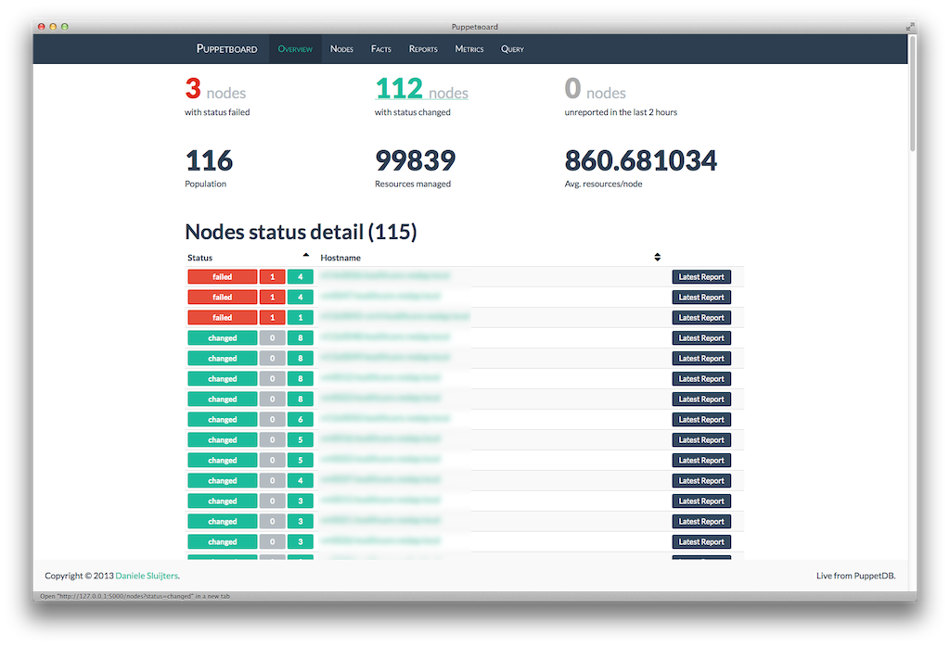Open Latest Report for first failed node

click(x=700, y=277)
